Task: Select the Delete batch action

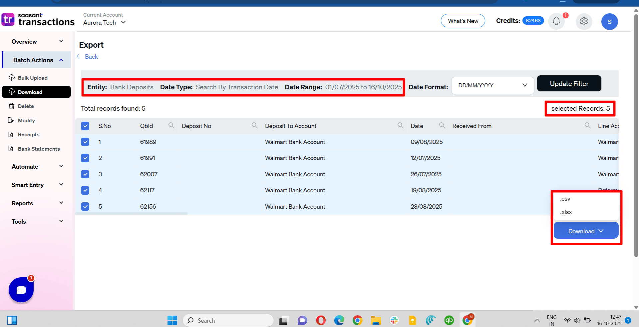Action: 26,106
